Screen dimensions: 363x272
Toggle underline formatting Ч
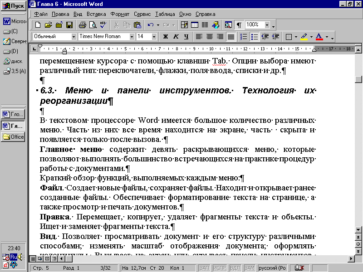click(x=186, y=37)
